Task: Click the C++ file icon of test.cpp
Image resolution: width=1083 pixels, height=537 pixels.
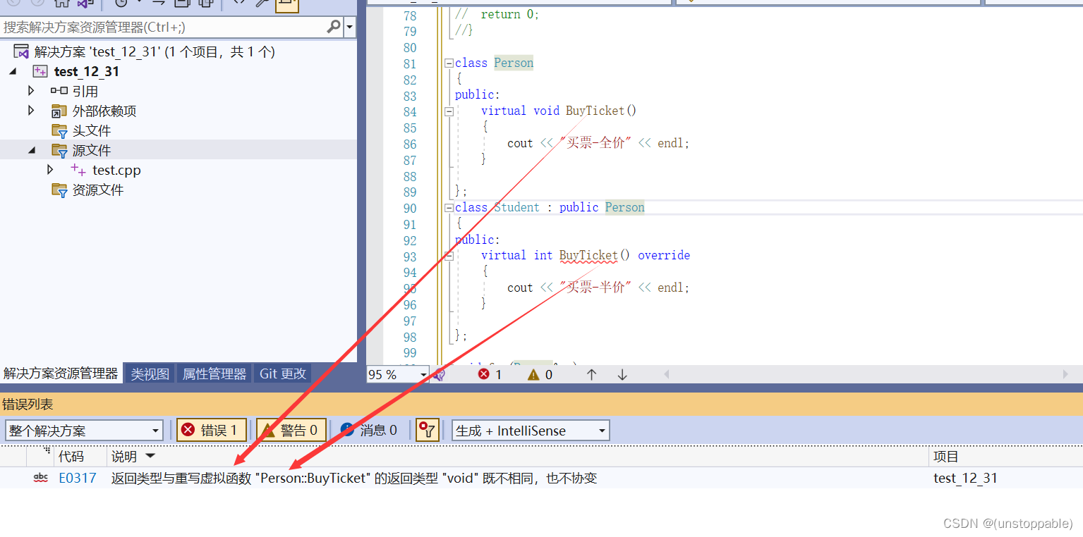Action: (x=78, y=170)
